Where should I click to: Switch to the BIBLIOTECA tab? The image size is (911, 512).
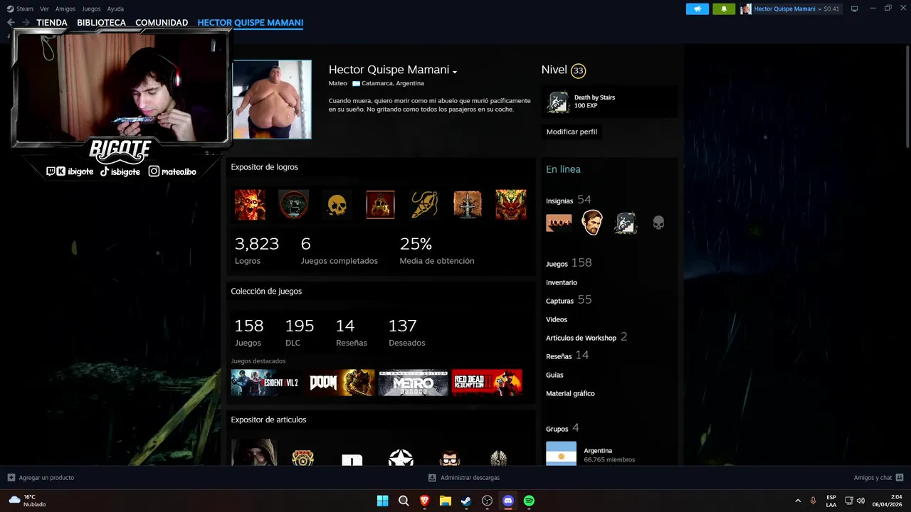(x=101, y=23)
